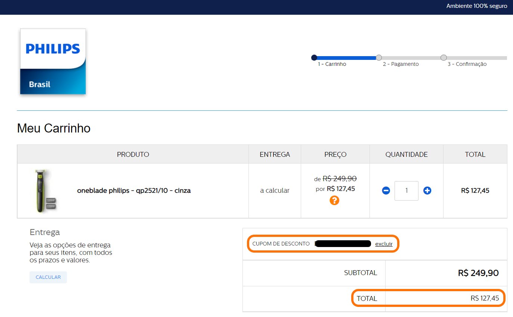Viewport: 513px width, 317px height.
Task: Click the subtotal value R$ 249,90
Action: pyautogui.click(x=478, y=273)
